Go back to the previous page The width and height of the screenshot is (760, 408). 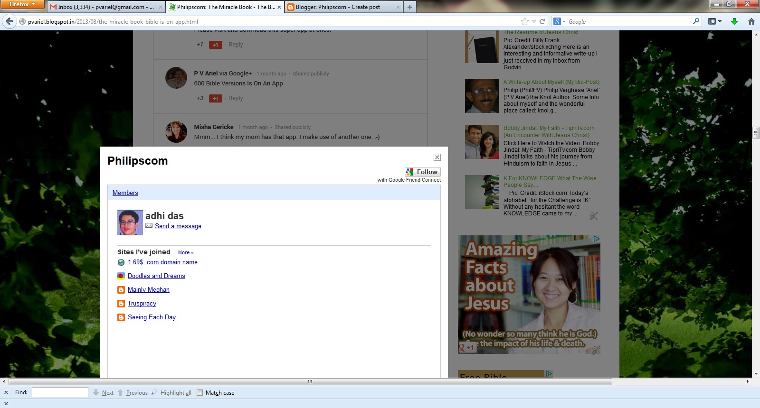tap(9, 21)
